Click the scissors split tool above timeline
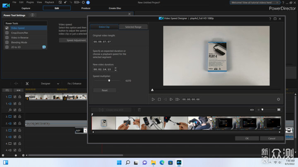Screen dimensions: 298x167 pyautogui.click(x=27, y=83)
